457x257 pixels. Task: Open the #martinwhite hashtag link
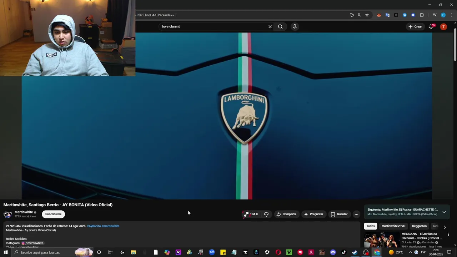point(110,226)
